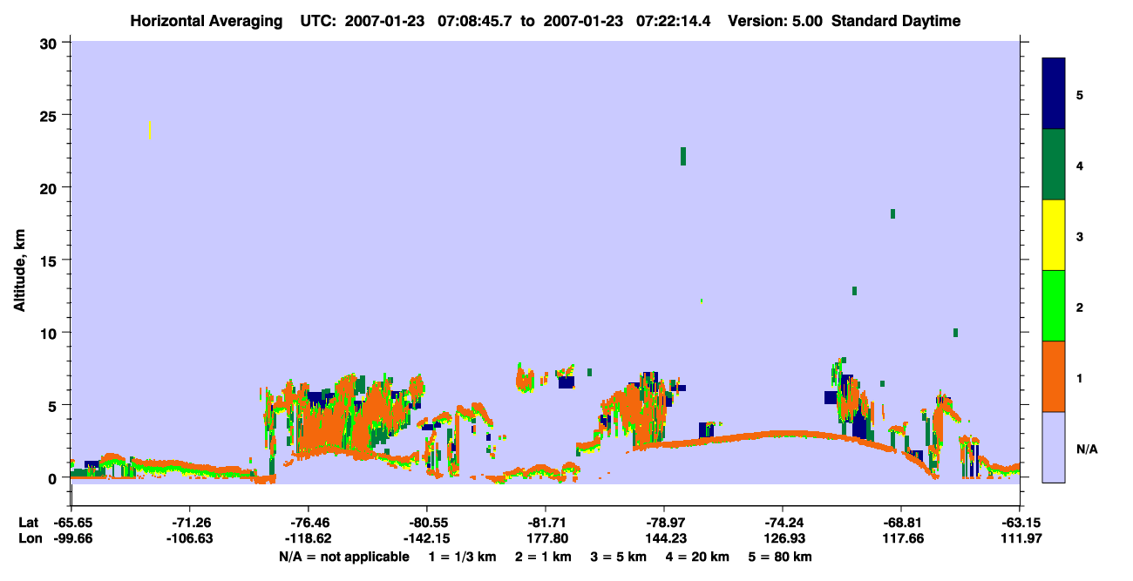Click 'Version: 5.00' in the title

click(x=774, y=21)
